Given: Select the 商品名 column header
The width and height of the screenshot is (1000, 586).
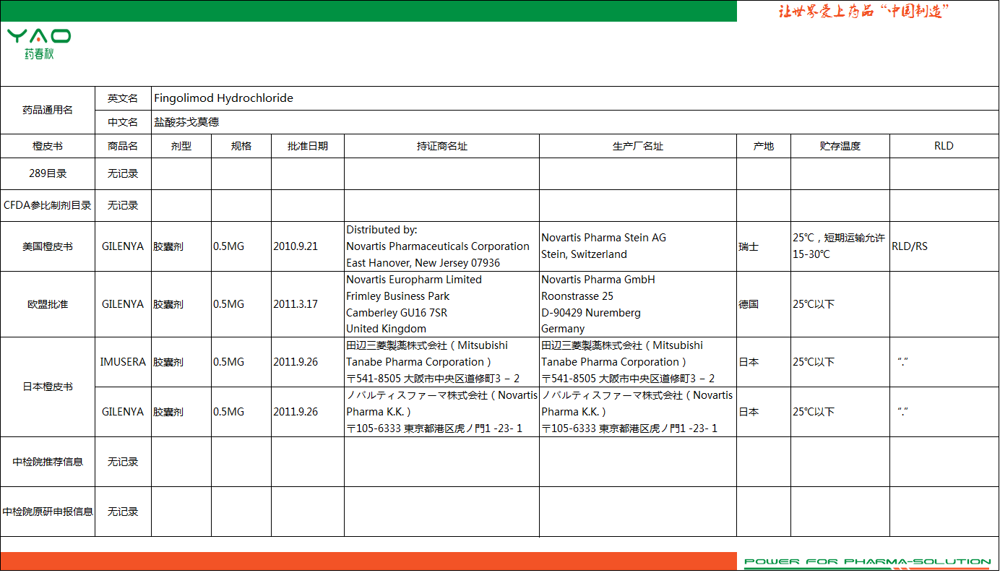Looking at the screenshot, I should pyautogui.click(x=123, y=146).
